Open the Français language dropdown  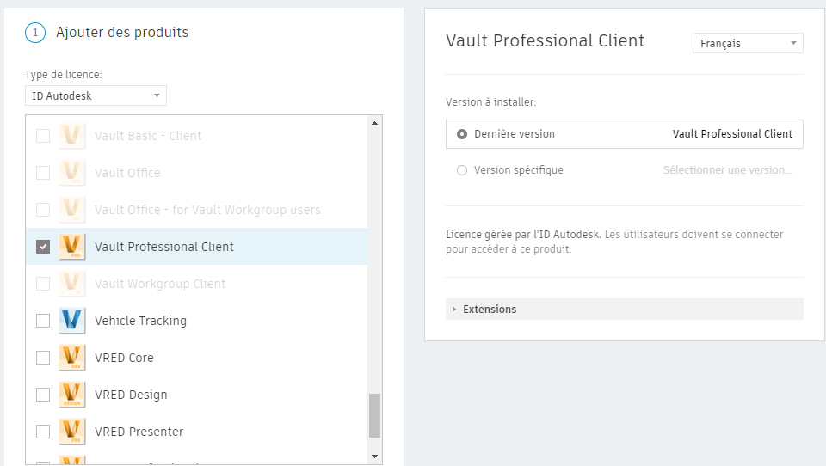tap(747, 43)
